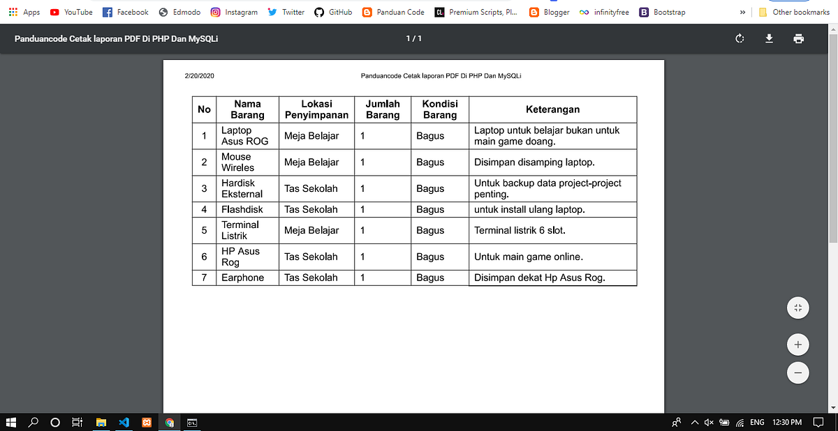Zoom out of the PDF

[x=797, y=372]
